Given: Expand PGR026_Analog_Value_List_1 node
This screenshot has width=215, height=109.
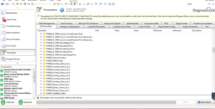Looking at the screenshot, I should [x=41, y=63].
